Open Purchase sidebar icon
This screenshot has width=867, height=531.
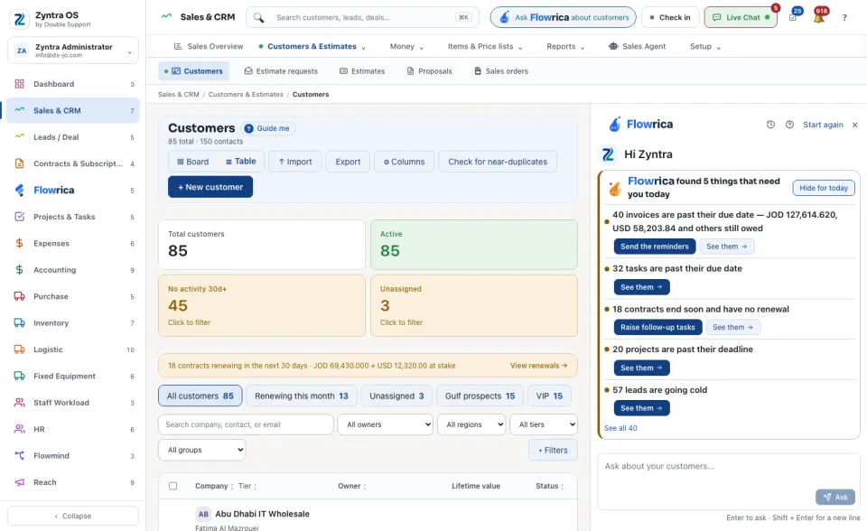(19, 296)
